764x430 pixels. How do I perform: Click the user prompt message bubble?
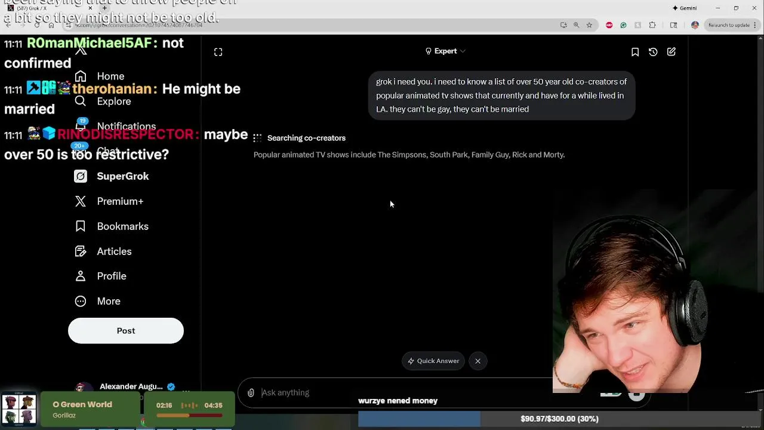coord(501,96)
